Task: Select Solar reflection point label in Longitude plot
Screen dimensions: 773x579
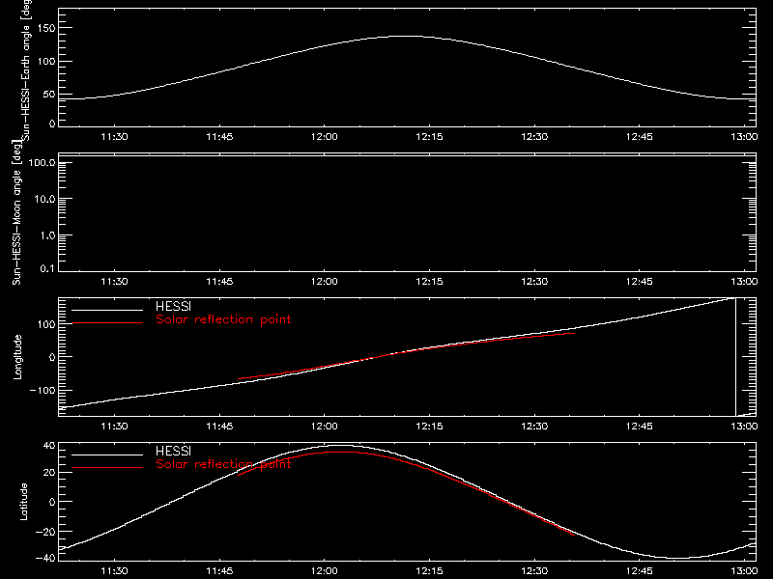Action: pos(223,319)
